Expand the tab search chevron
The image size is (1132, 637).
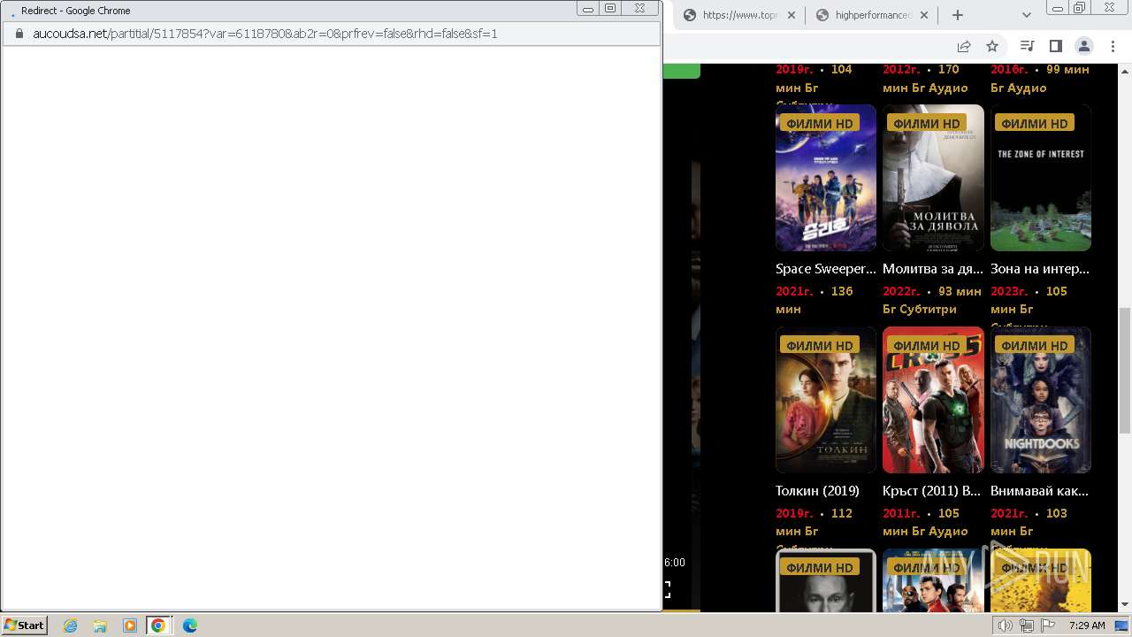pyautogui.click(x=1026, y=15)
